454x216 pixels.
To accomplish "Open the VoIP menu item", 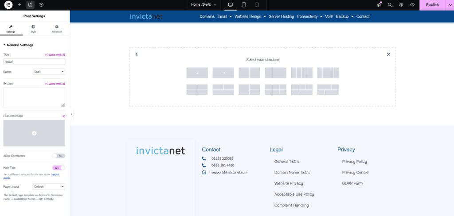I will pos(329,16).
